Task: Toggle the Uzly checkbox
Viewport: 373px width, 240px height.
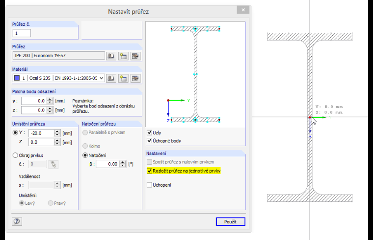Action: [x=149, y=132]
